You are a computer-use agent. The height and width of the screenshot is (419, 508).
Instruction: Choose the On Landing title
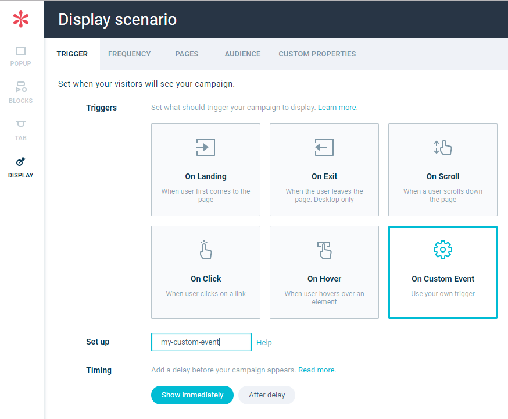point(206,176)
